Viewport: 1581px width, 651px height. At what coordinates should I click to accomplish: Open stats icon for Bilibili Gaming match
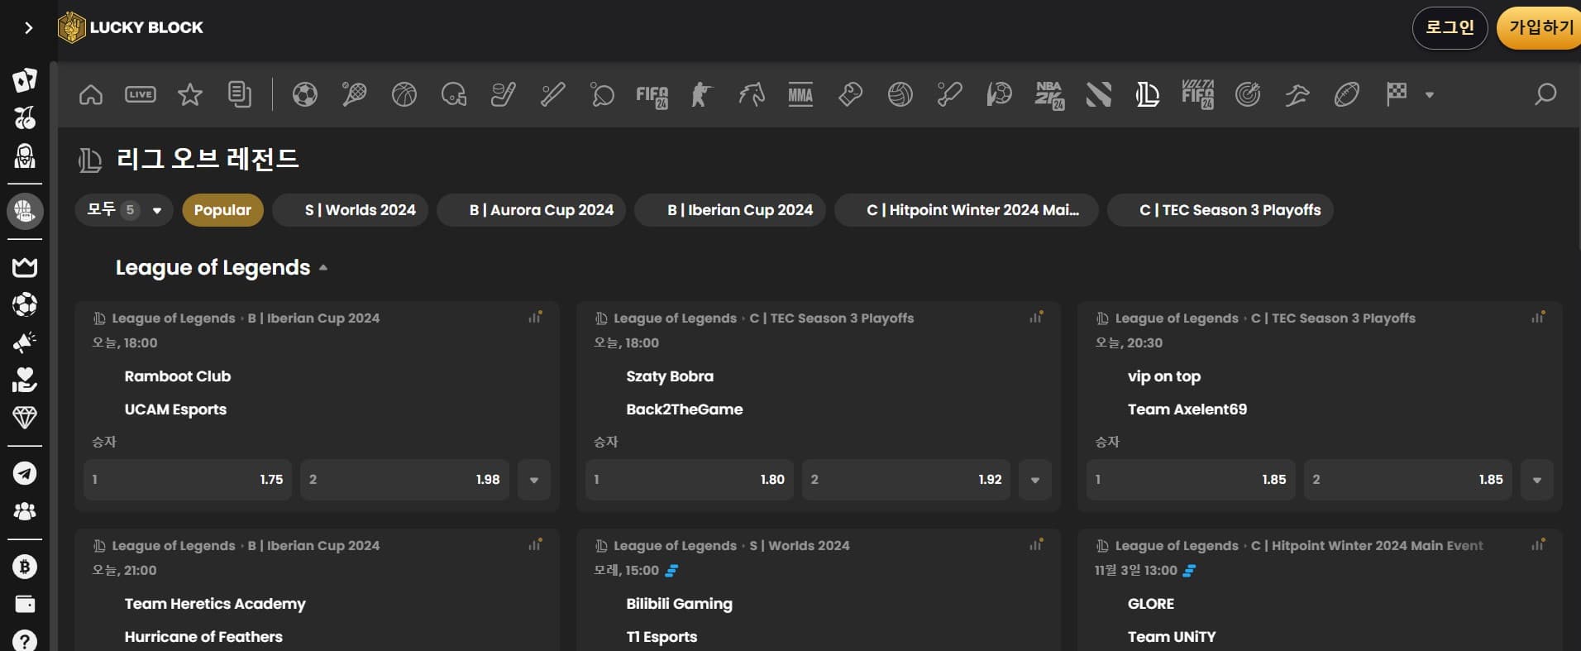pyautogui.click(x=1036, y=544)
